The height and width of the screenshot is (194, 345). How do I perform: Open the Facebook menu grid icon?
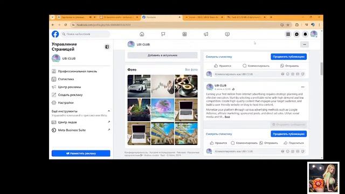tap(288, 34)
